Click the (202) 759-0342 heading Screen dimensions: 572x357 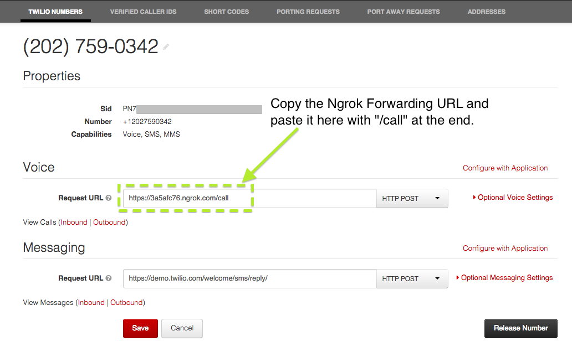click(x=91, y=46)
